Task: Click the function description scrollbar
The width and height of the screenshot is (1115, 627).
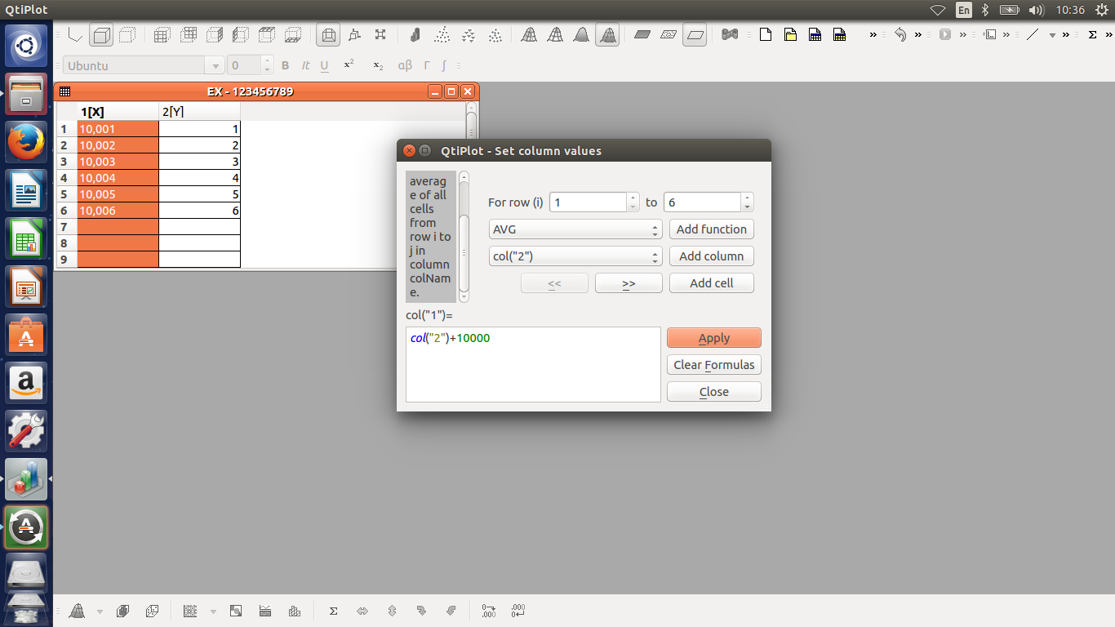Action: pyautogui.click(x=464, y=237)
